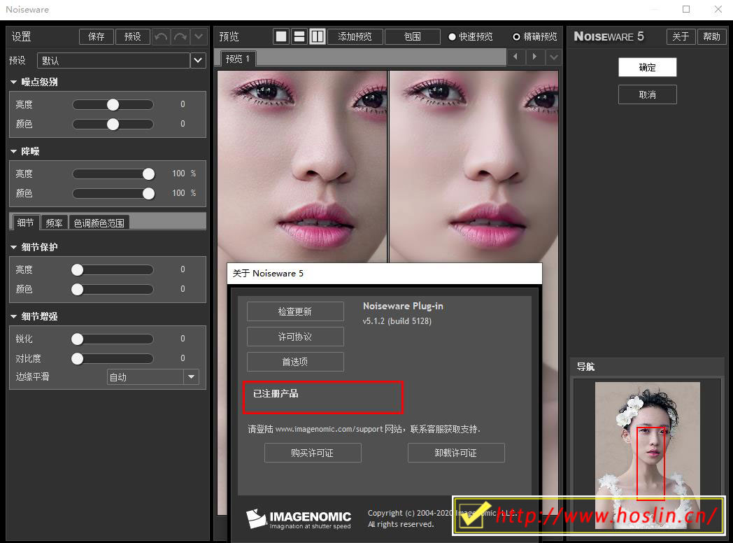The image size is (733, 543).
Task: Maximize the Noiseware window
Action: pos(686,9)
